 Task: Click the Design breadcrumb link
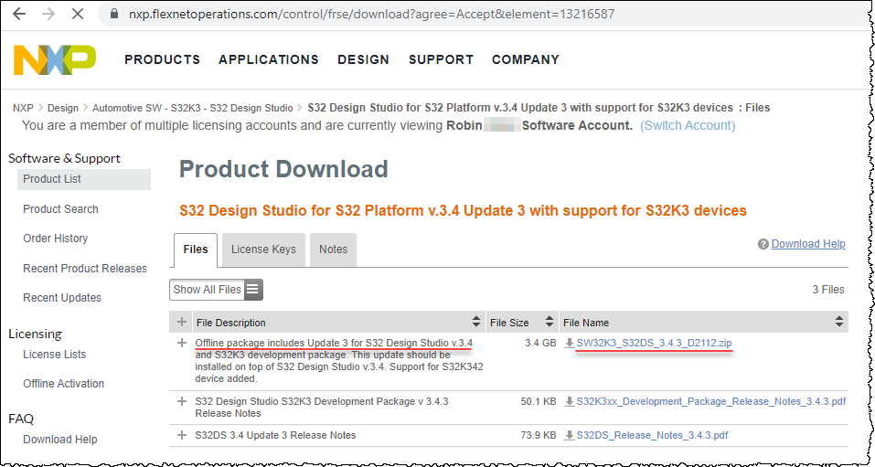[x=62, y=108]
